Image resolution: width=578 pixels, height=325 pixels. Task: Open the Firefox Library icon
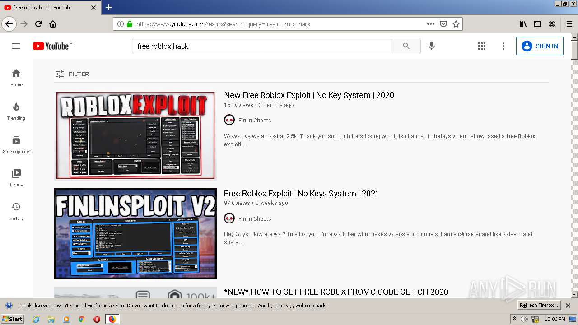[x=523, y=24]
